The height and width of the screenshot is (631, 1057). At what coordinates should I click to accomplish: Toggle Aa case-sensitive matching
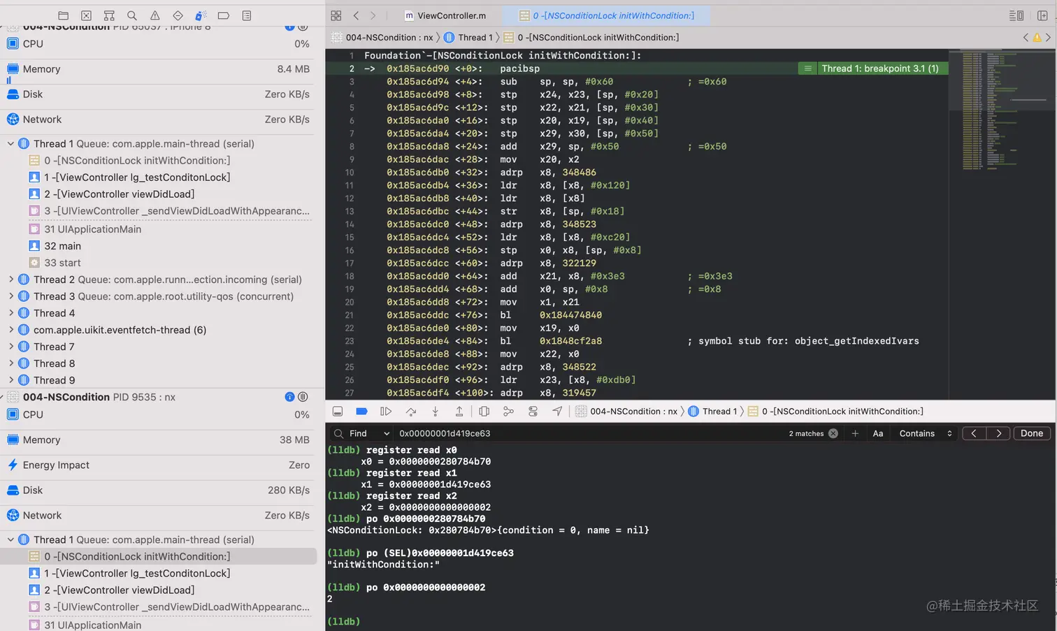coord(878,433)
